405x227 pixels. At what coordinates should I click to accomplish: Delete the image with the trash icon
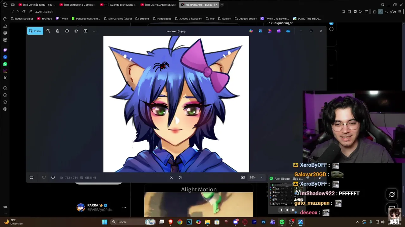[x=58, y=31]
